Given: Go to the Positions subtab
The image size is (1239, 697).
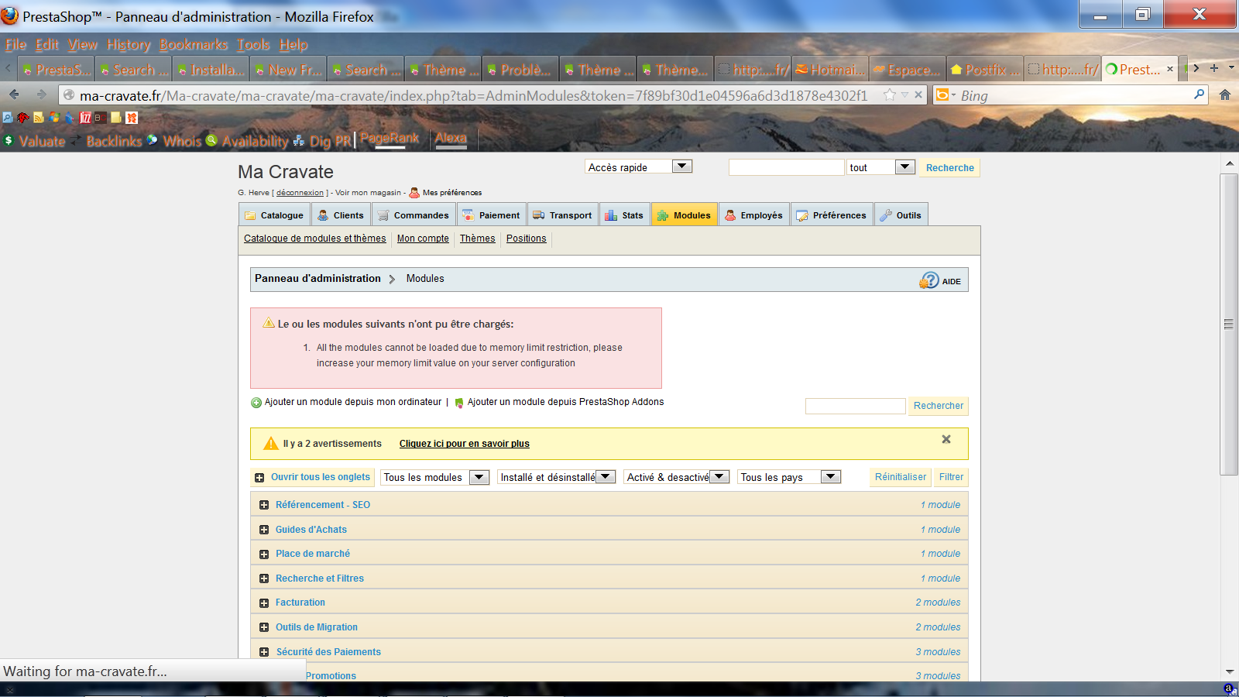Looking at the screenshot, I should click(527, 239).
